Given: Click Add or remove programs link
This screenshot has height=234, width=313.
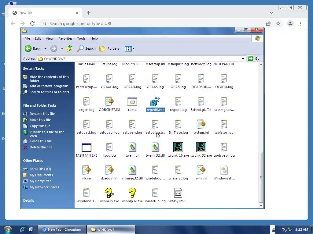Looking at the screenshot, I should pyautogui.click(x=49, y=86).
